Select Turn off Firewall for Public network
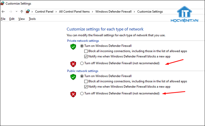 click(x=82, y=94)
